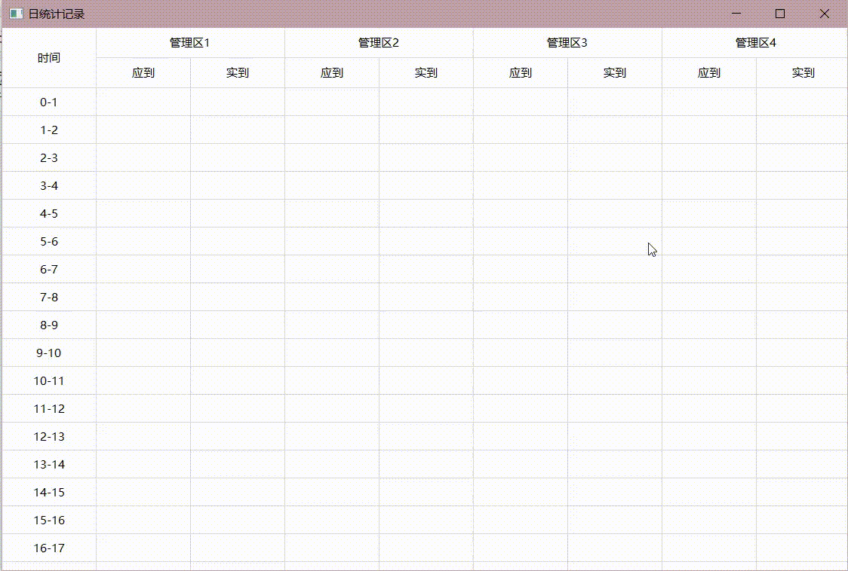
Task: Select the 14-15 time row label
Action: pyautogui.click(x=49, y=492)
